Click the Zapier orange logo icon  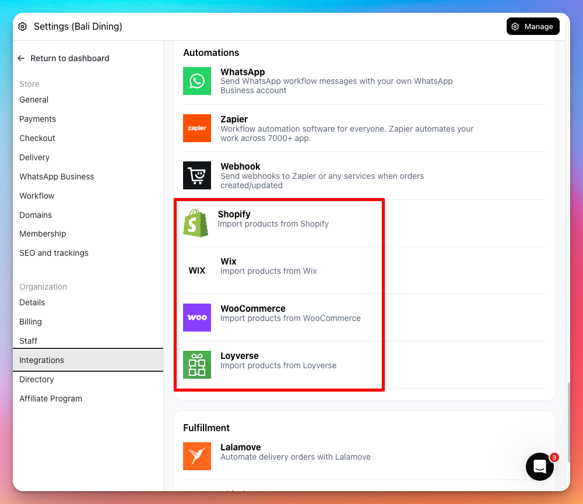coord(196,128)
